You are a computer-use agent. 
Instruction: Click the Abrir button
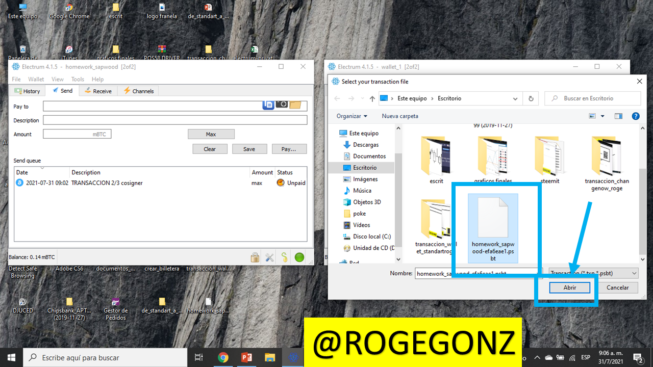pyautogui.click(x=570, y=287)
